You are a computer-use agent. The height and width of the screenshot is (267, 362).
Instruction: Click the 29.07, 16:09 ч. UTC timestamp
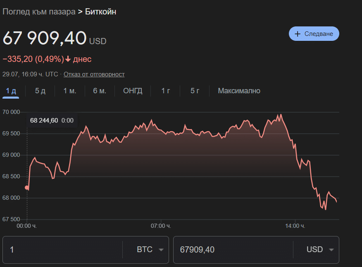click(30, 74)
